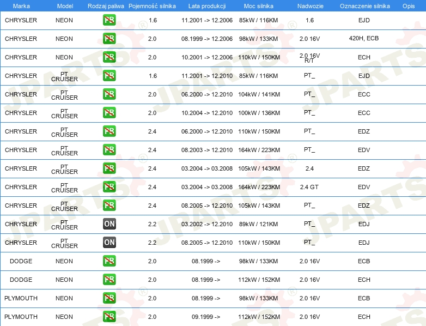Image resolution: width=426 pixels, height=326 pixels.
Task: Select body PT_ in 164kW 08.2003 row
Action: pyautogui.click(x=309, y=149)
